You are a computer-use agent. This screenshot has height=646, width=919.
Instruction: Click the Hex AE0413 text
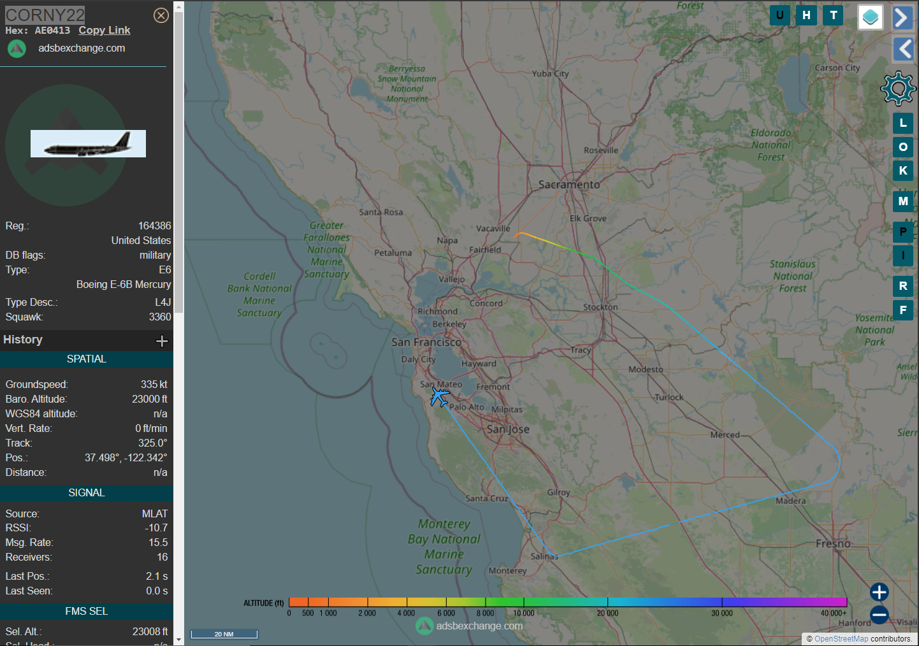(x=38, y=30)
